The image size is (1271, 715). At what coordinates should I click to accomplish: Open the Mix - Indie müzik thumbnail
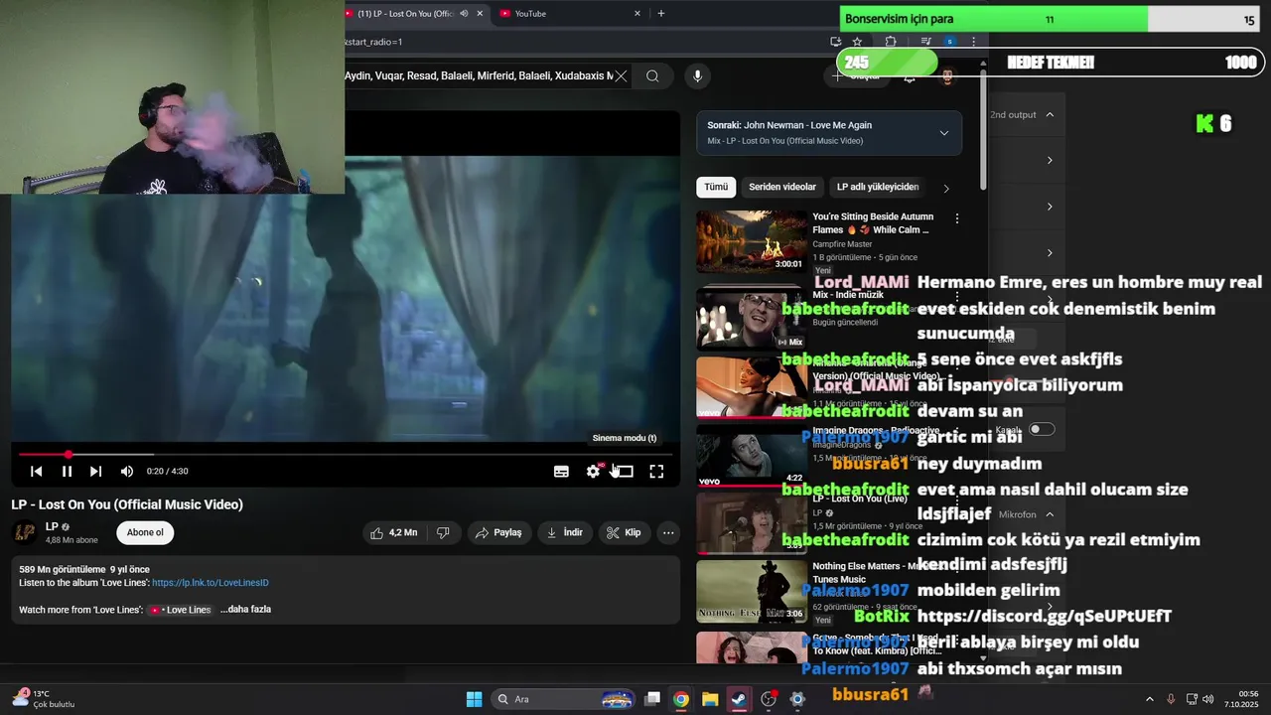[x=752, y=319]
